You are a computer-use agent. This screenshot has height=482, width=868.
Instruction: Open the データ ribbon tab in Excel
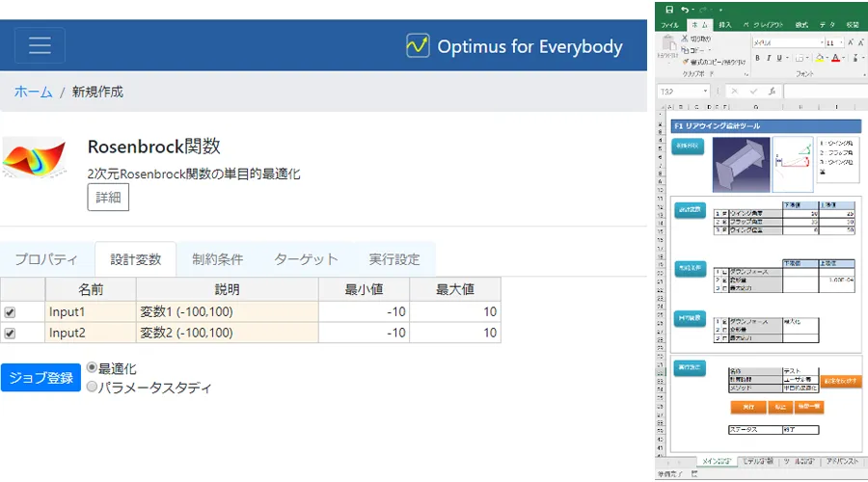coord(827,25)
